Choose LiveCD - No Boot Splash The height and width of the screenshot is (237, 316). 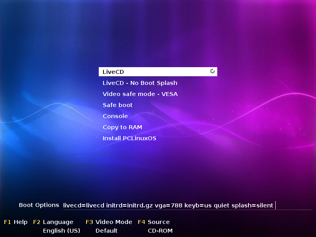pos(140,83)
